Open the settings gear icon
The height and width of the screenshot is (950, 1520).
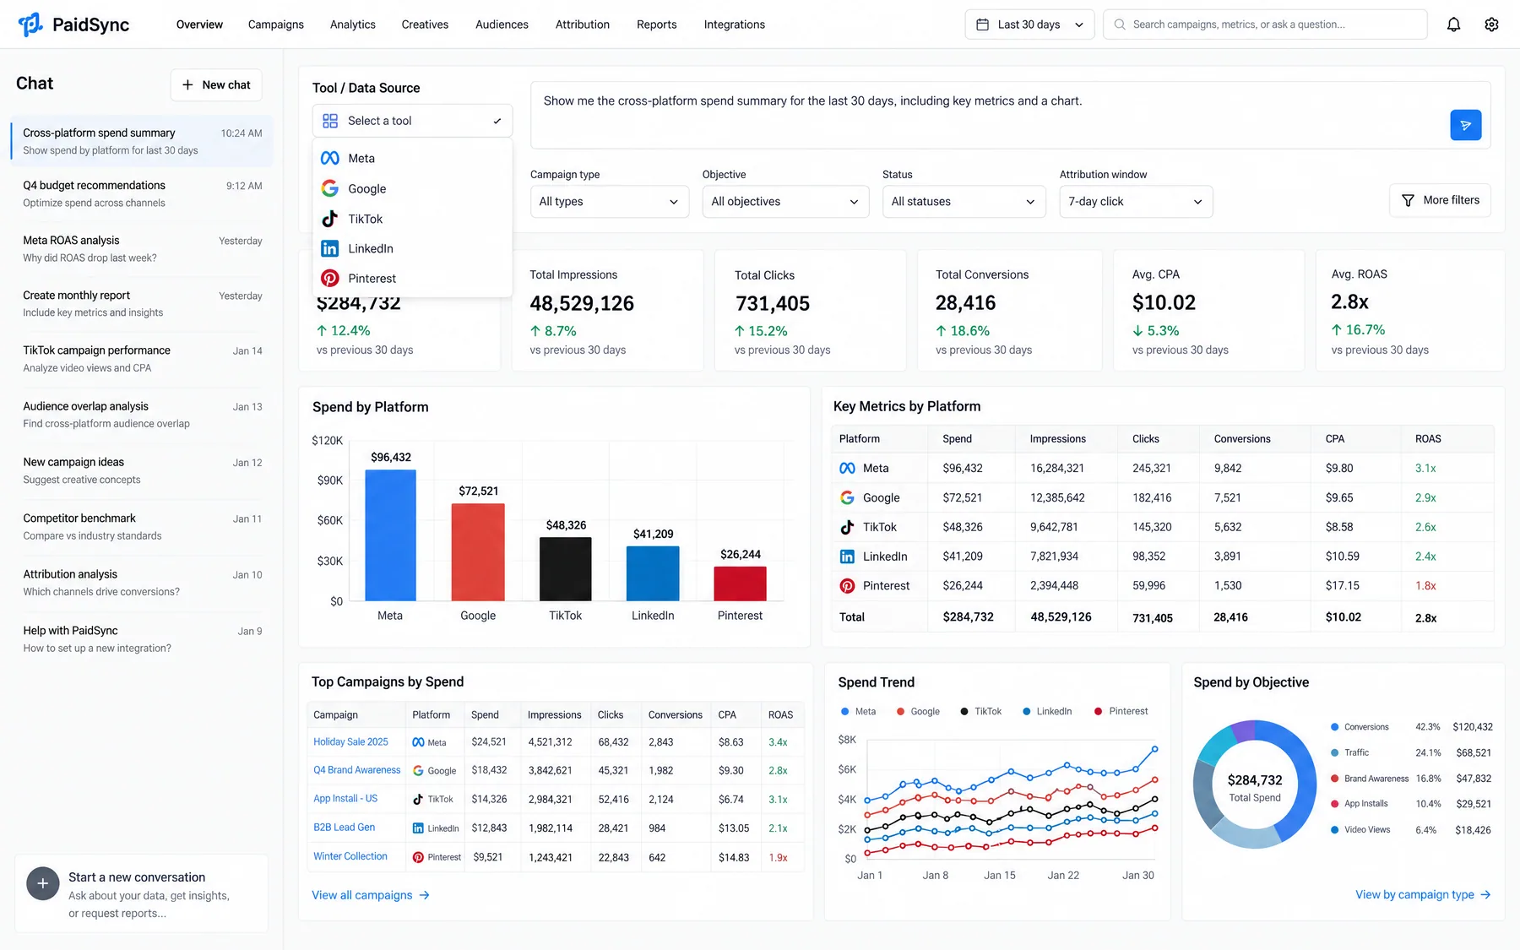1491,24
